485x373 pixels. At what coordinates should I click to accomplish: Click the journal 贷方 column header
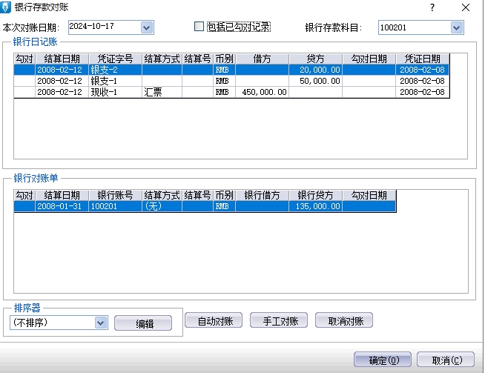[x=315, y=59]
